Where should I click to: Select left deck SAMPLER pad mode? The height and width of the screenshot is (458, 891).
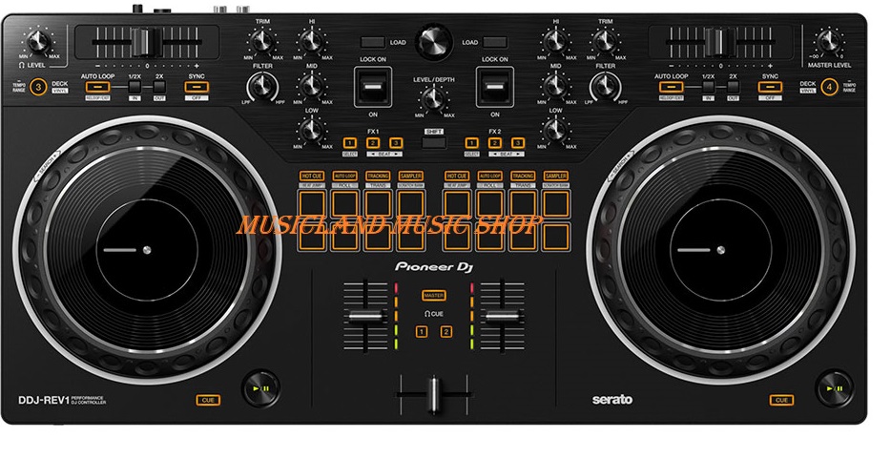coord(410,177)
